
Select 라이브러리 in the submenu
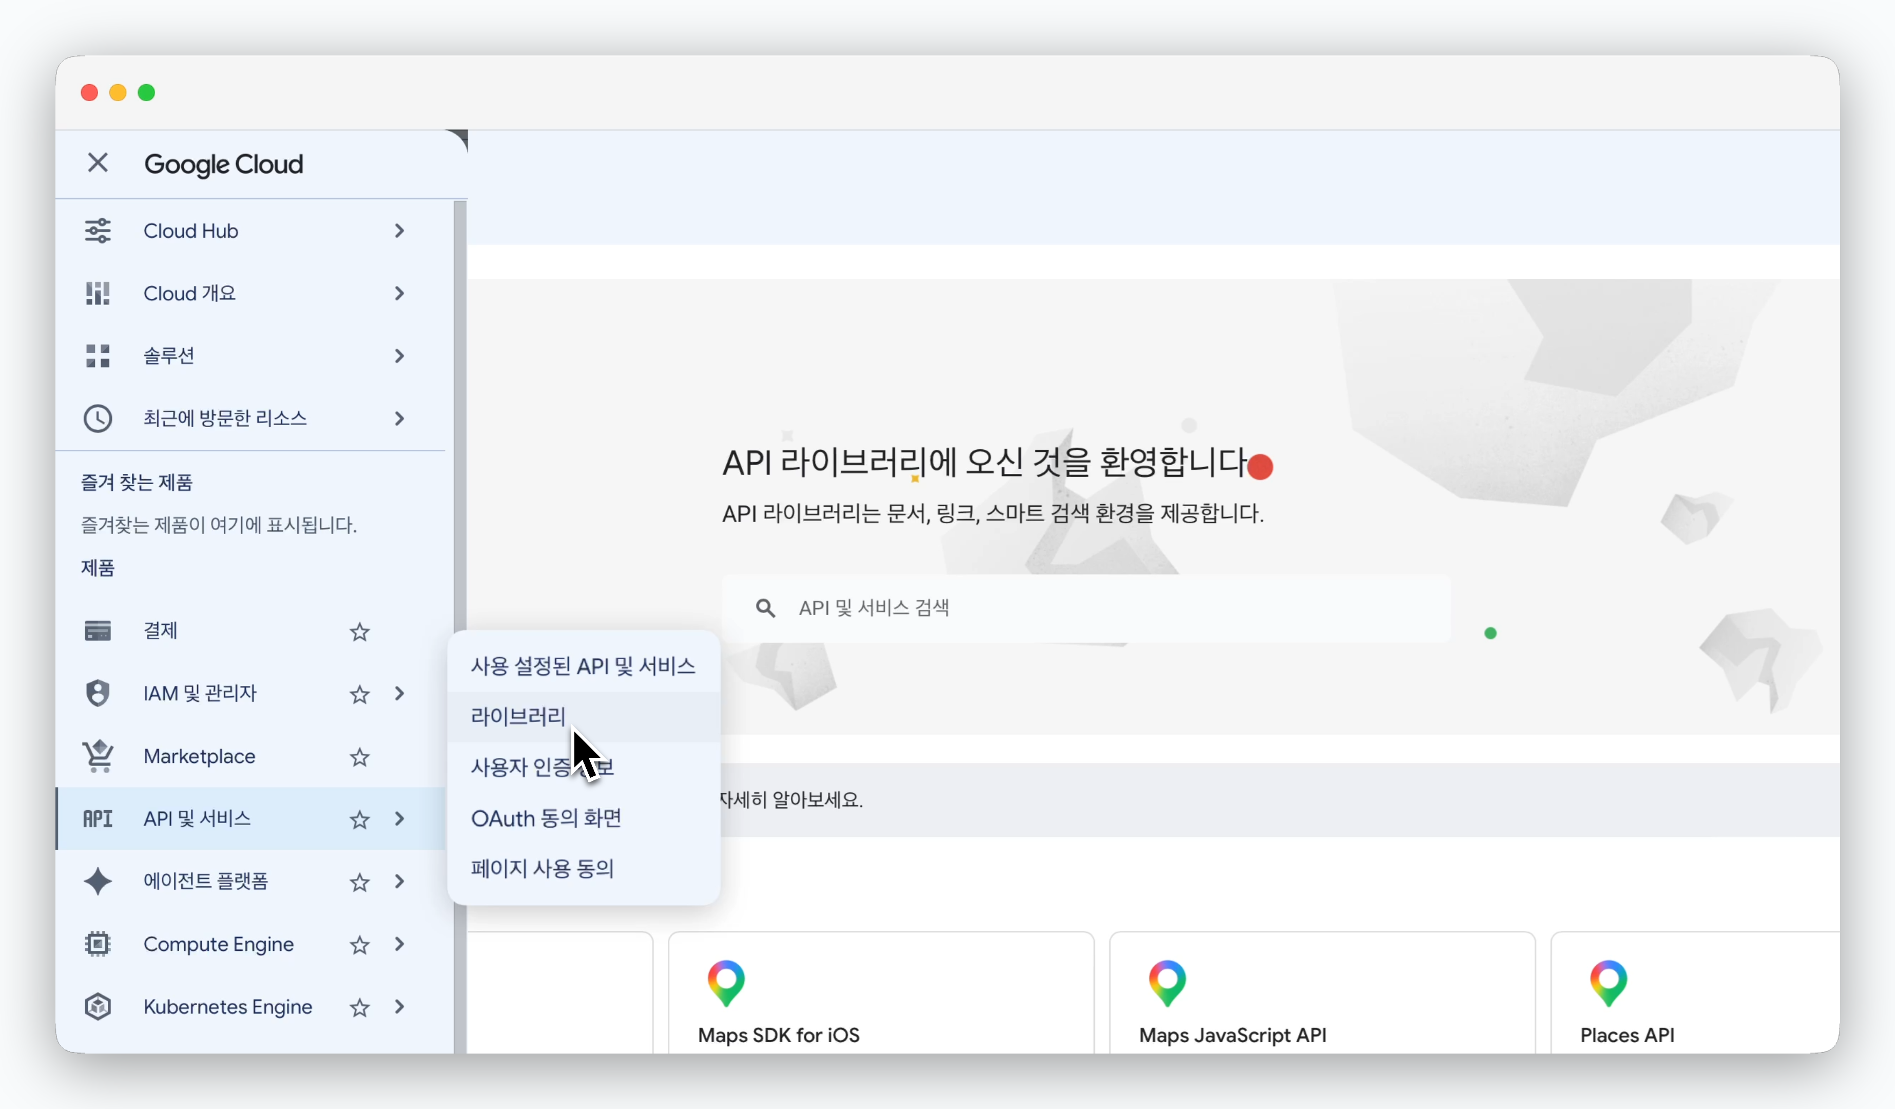pos(584,716)
